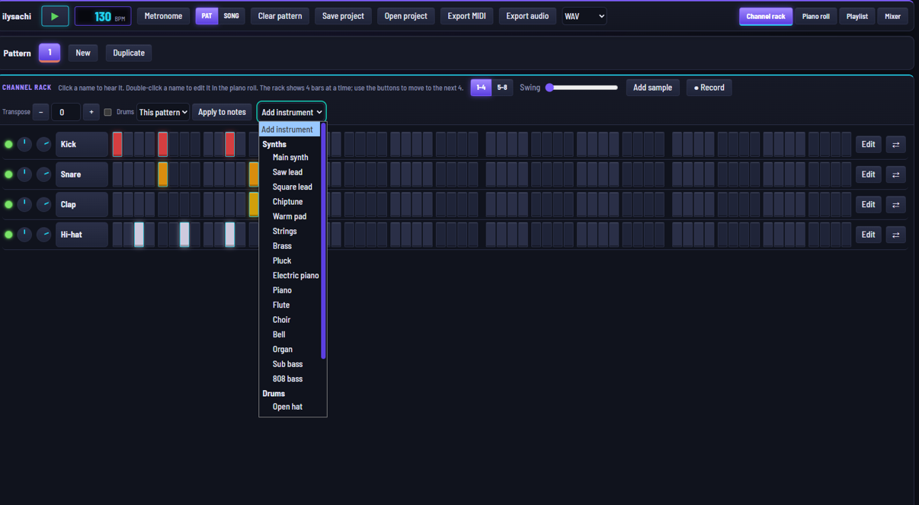Start playback with the green play button

click(x=55, y=16)
